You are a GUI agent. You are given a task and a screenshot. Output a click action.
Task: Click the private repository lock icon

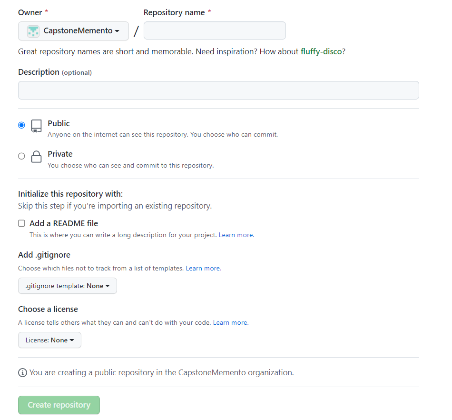36,157
